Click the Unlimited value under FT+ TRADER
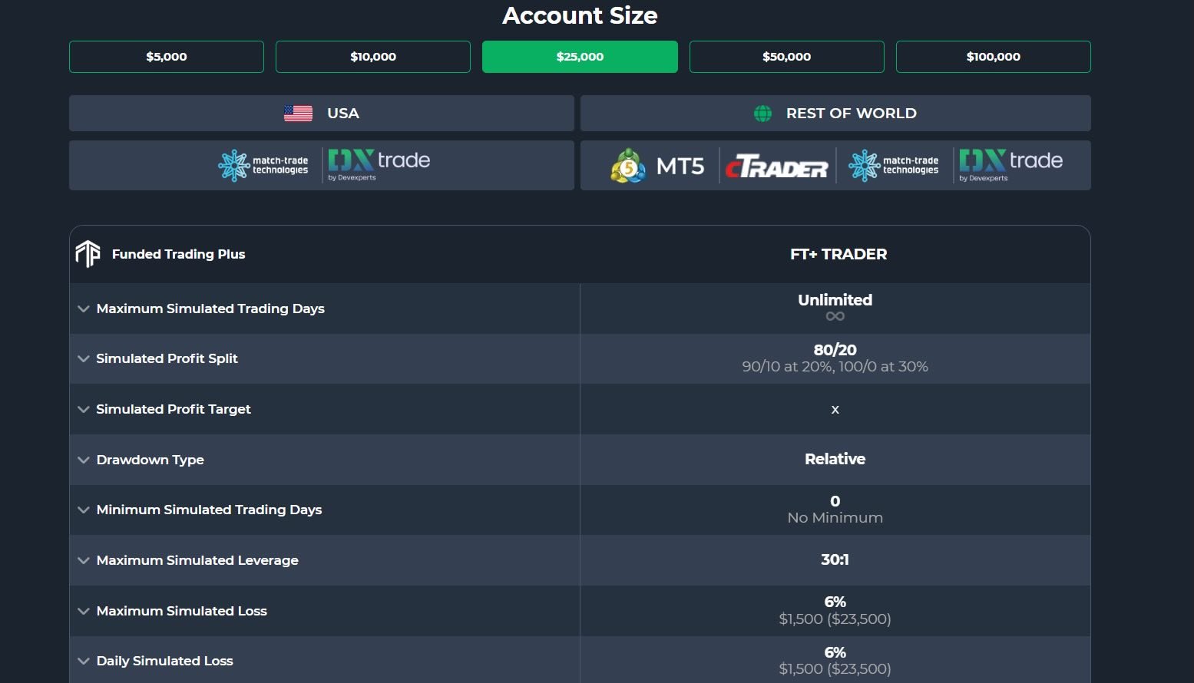 [835, 300]
